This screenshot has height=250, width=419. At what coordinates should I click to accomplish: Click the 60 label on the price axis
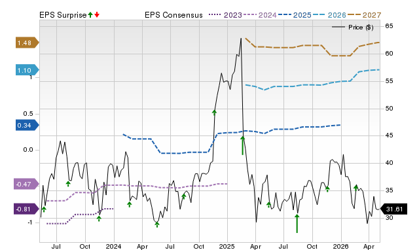coord(389,54)
